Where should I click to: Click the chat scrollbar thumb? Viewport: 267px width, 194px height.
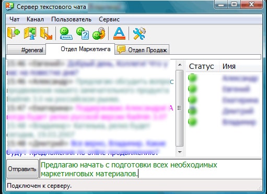point(180,108)
